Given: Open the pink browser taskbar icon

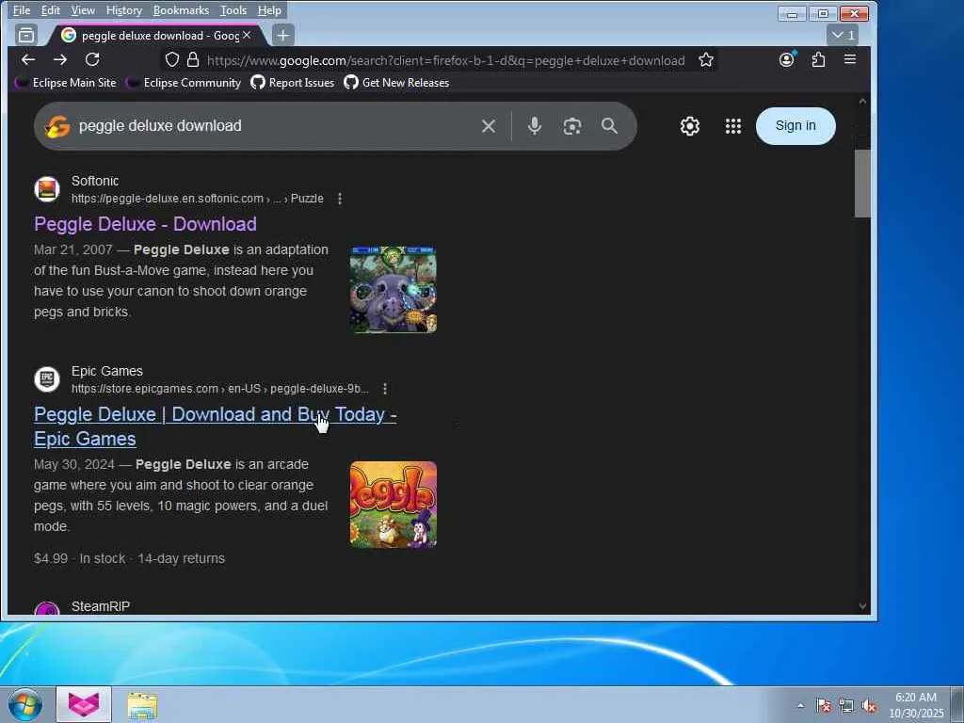Looking at the screenshot, I should (x=84, y=704).
